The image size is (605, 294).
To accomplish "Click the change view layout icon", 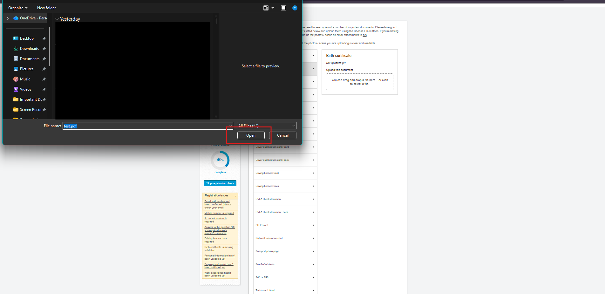I will 266,8.
